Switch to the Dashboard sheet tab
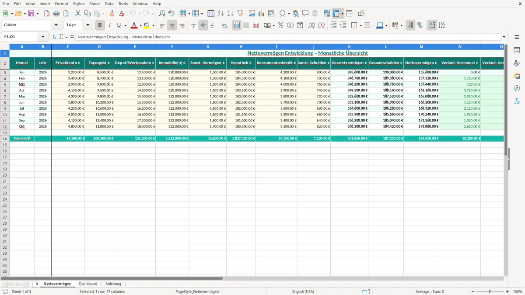This screenshot has width=525, height=295. click(x=88, y=284)
